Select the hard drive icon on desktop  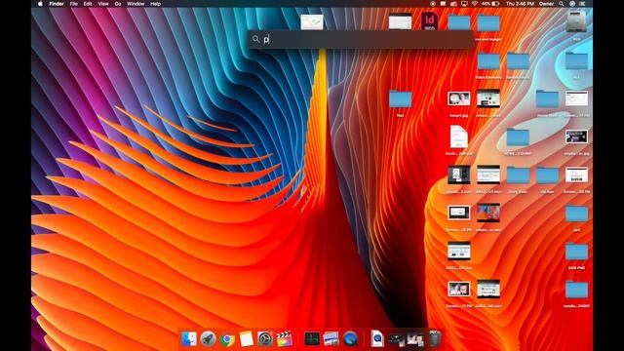pyautogui.click(x=576, y=22)
